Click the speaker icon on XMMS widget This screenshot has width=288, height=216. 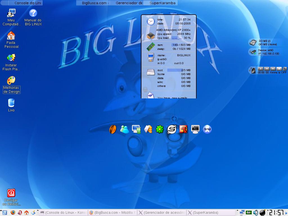point(253,70)
